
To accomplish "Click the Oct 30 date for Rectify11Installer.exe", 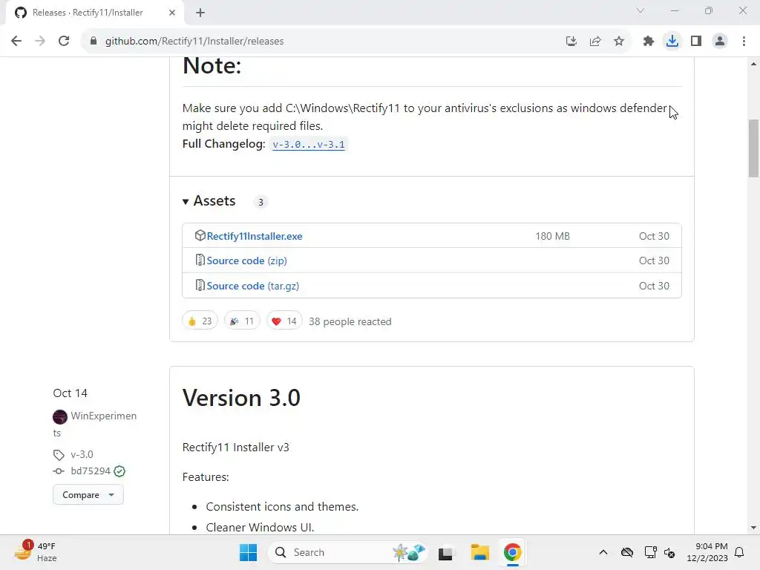I will [x=654, y=236].
